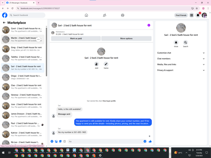The width and height of the screenshot is (211, 158).
Task: Add people to the chat
Action: [97, 64]
